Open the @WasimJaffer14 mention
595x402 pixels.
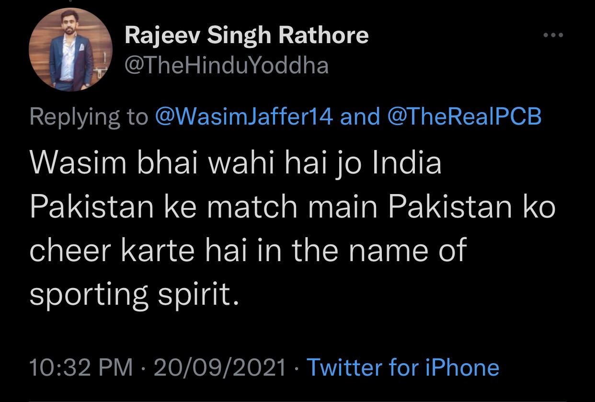click(x=244, y=116)
